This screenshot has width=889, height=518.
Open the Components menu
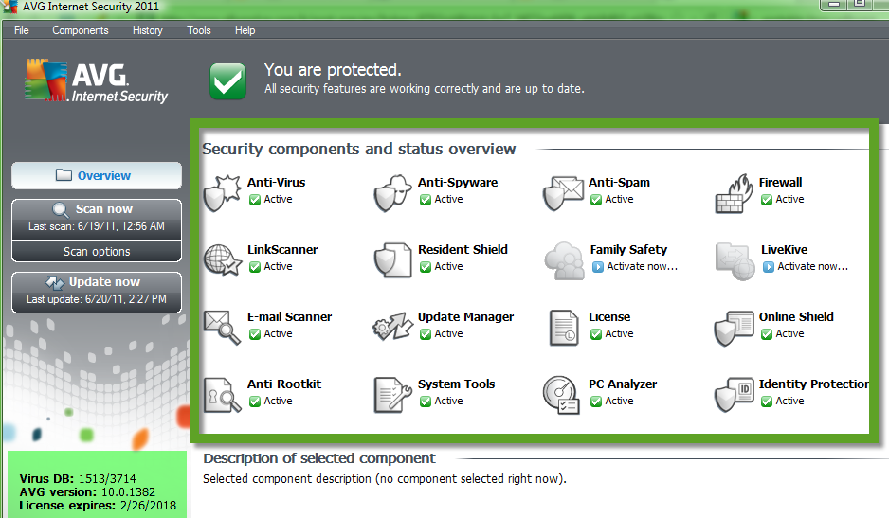81,30
